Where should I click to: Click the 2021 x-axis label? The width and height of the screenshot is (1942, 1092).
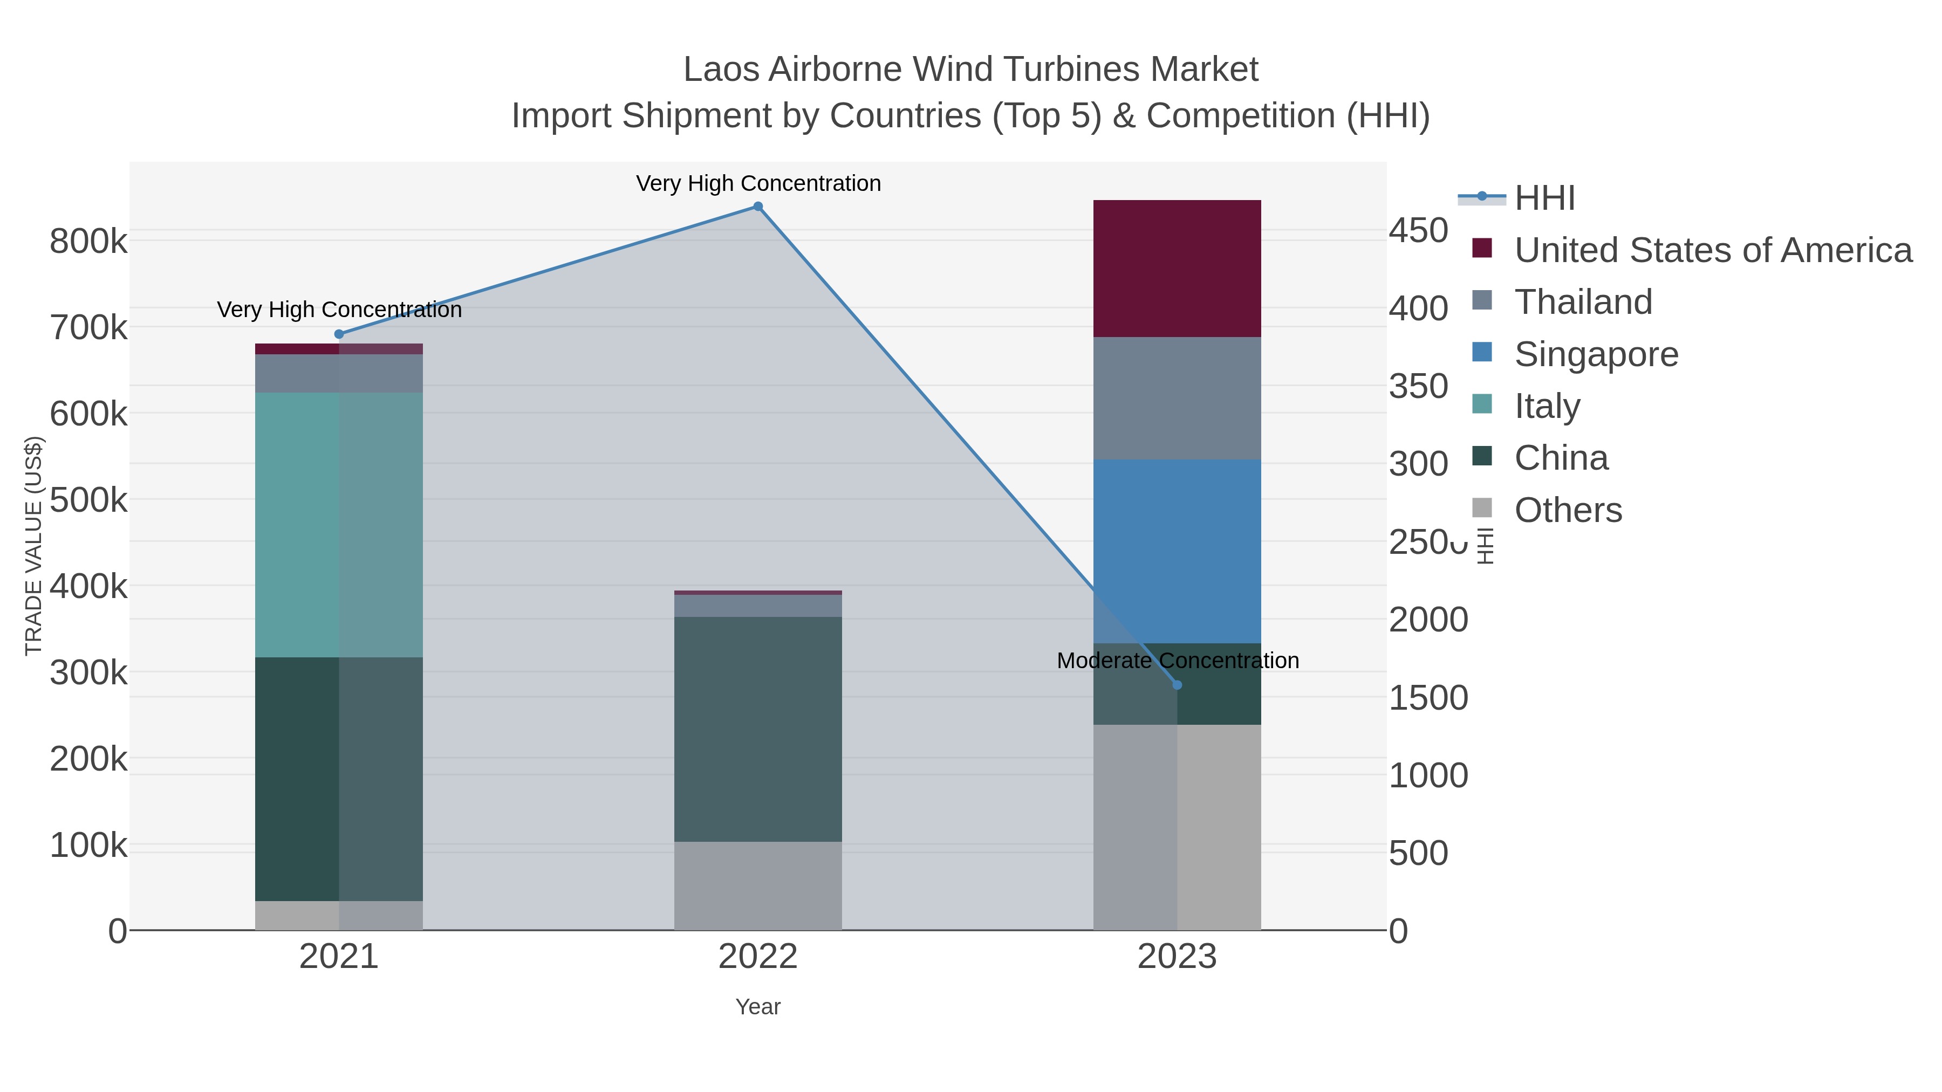point(338,957)
